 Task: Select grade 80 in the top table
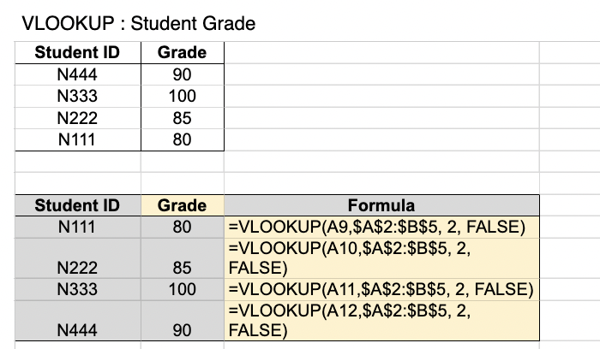[182, 139]
